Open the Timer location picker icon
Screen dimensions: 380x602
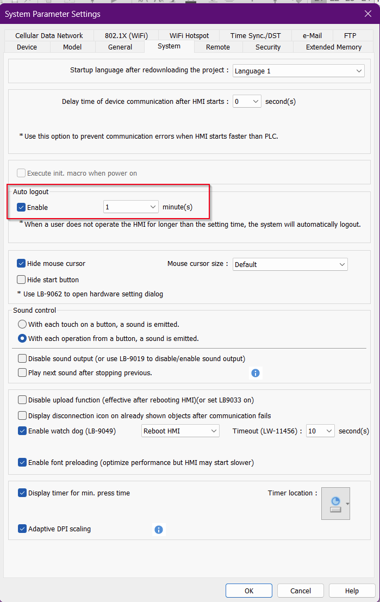pyautogui.click(x=335, y=504)
